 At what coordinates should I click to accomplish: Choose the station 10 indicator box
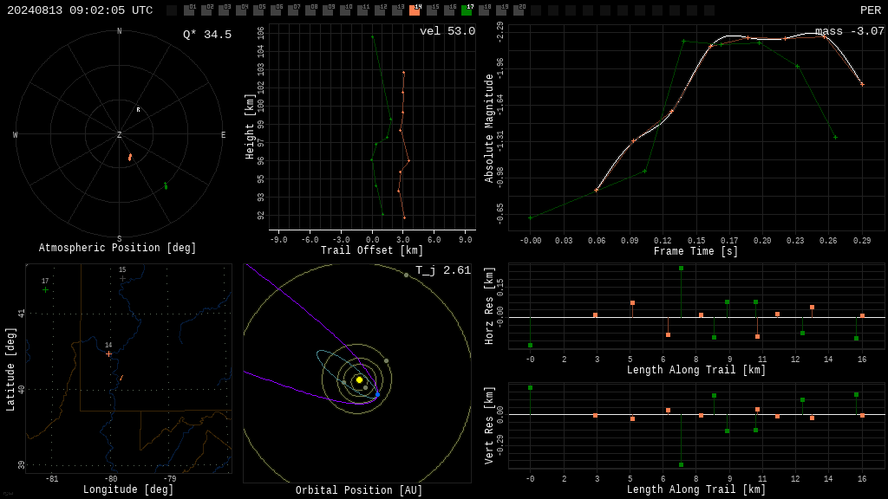pos(345,10)
